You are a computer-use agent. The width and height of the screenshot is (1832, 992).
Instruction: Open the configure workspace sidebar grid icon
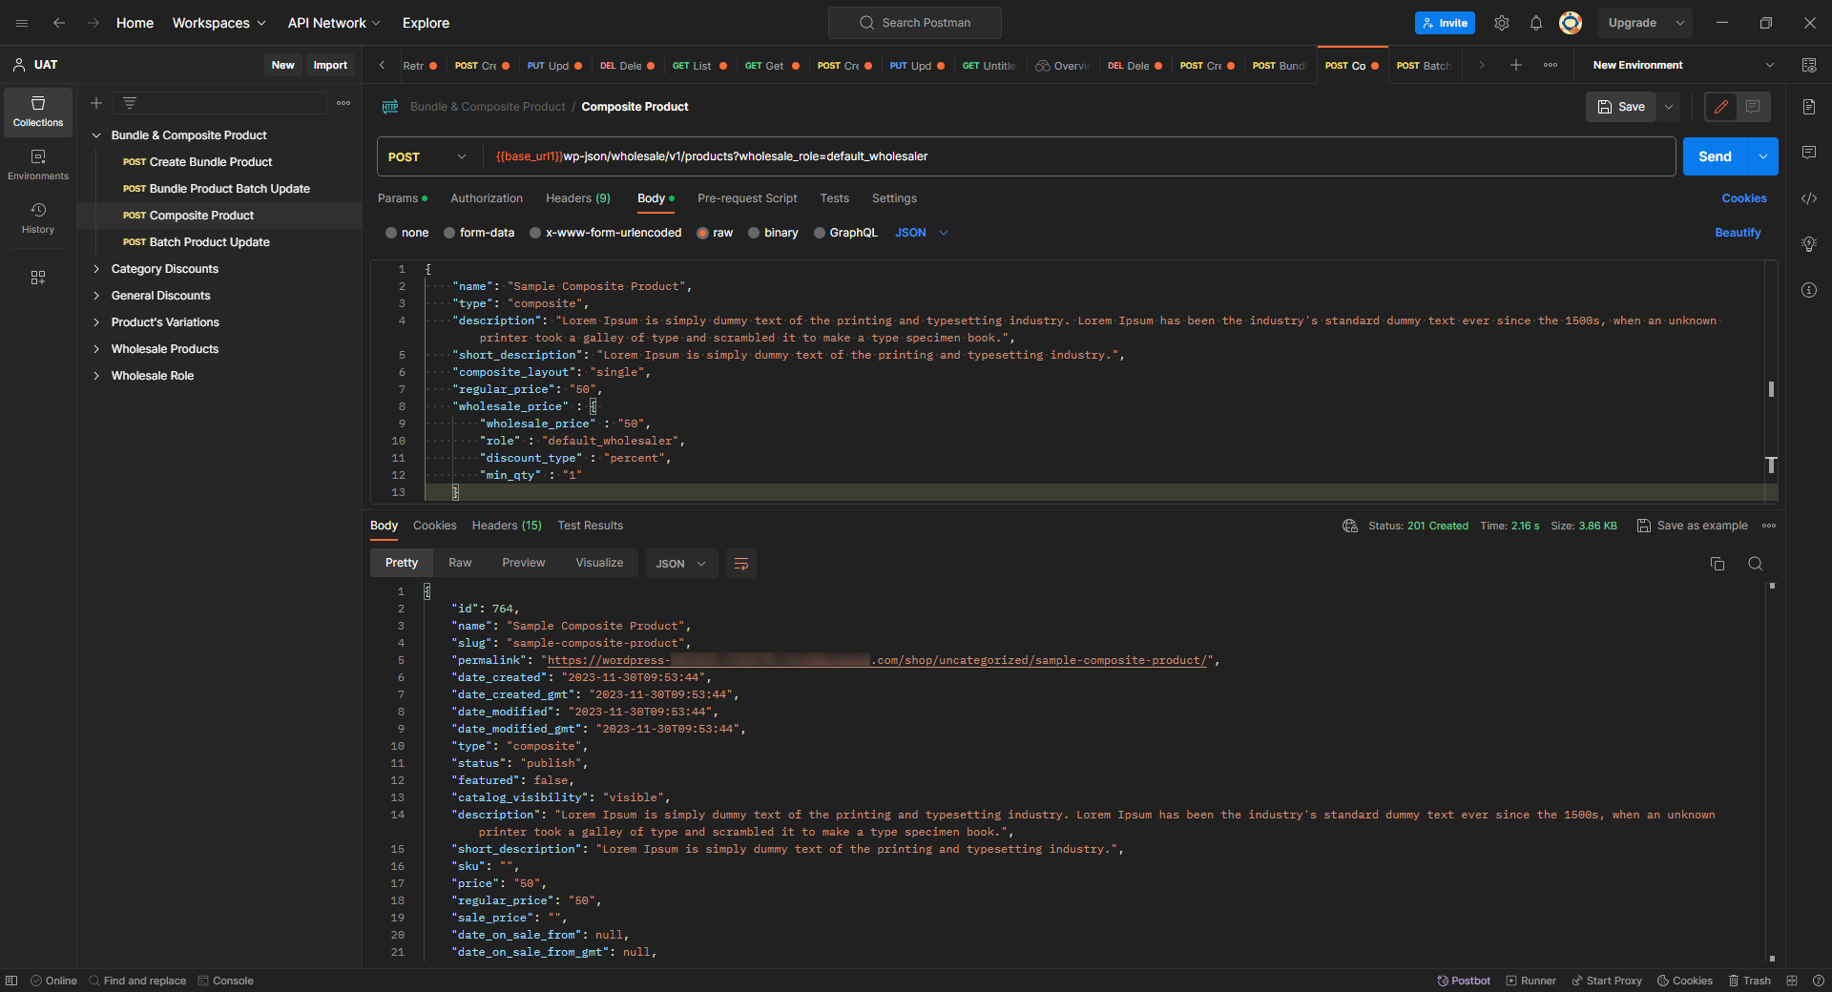[x=38, y=278]
